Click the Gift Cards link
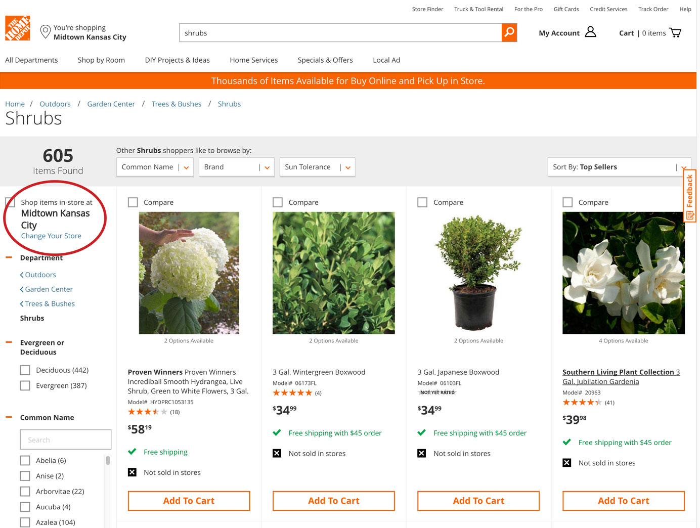This screenshot has height=528, width=700. 566,9
